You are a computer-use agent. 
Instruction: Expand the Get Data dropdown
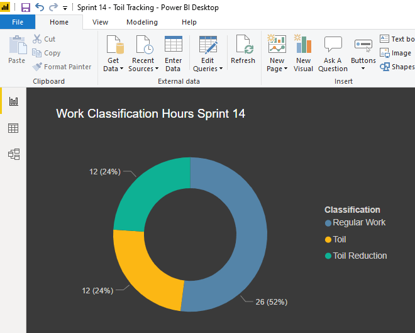click(x=113, y=68)
